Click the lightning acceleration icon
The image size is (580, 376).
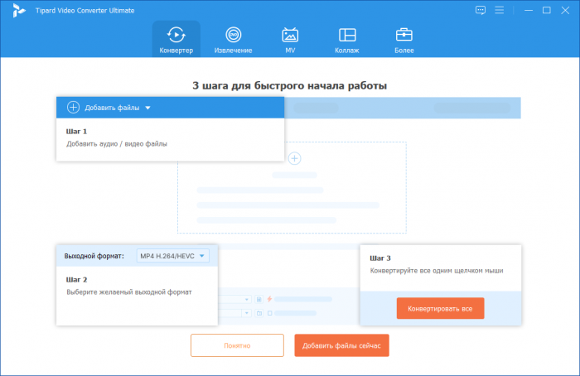click(269, 299)
